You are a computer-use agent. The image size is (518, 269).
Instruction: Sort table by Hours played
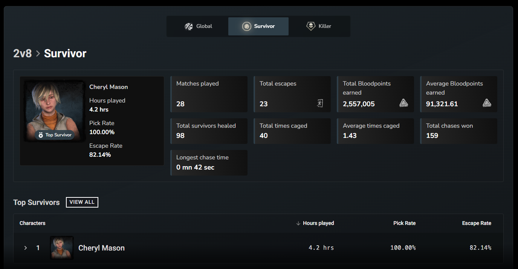[x=318, y=223]
